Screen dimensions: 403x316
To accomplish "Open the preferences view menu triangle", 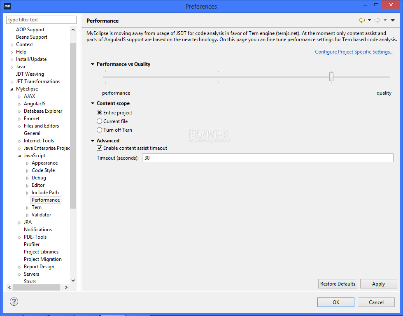I will [x=393, y=21].
